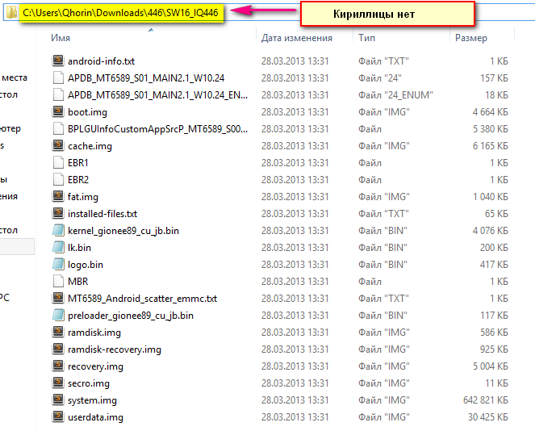Select preloader_gionee89_cu_jb.bin file name
The image size is (535, 431).
pyautogui.click(x=130, y=315)
